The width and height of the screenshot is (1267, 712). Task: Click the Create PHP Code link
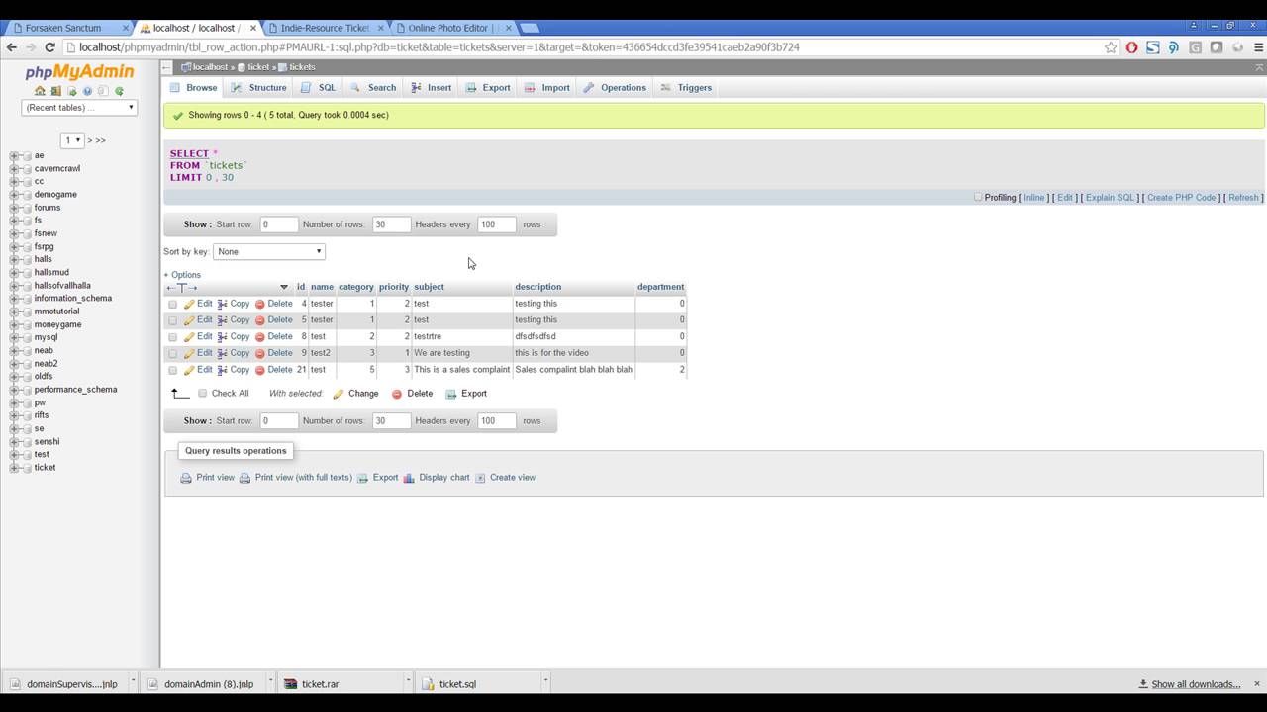1182,198
